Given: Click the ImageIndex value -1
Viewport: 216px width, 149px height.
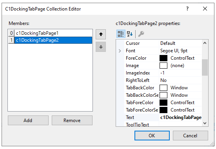Looking at the screenshot, I should click(162, 73).
